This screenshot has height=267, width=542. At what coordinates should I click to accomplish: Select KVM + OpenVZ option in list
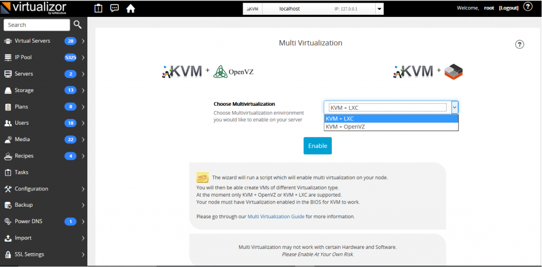(x=391, y=127)
